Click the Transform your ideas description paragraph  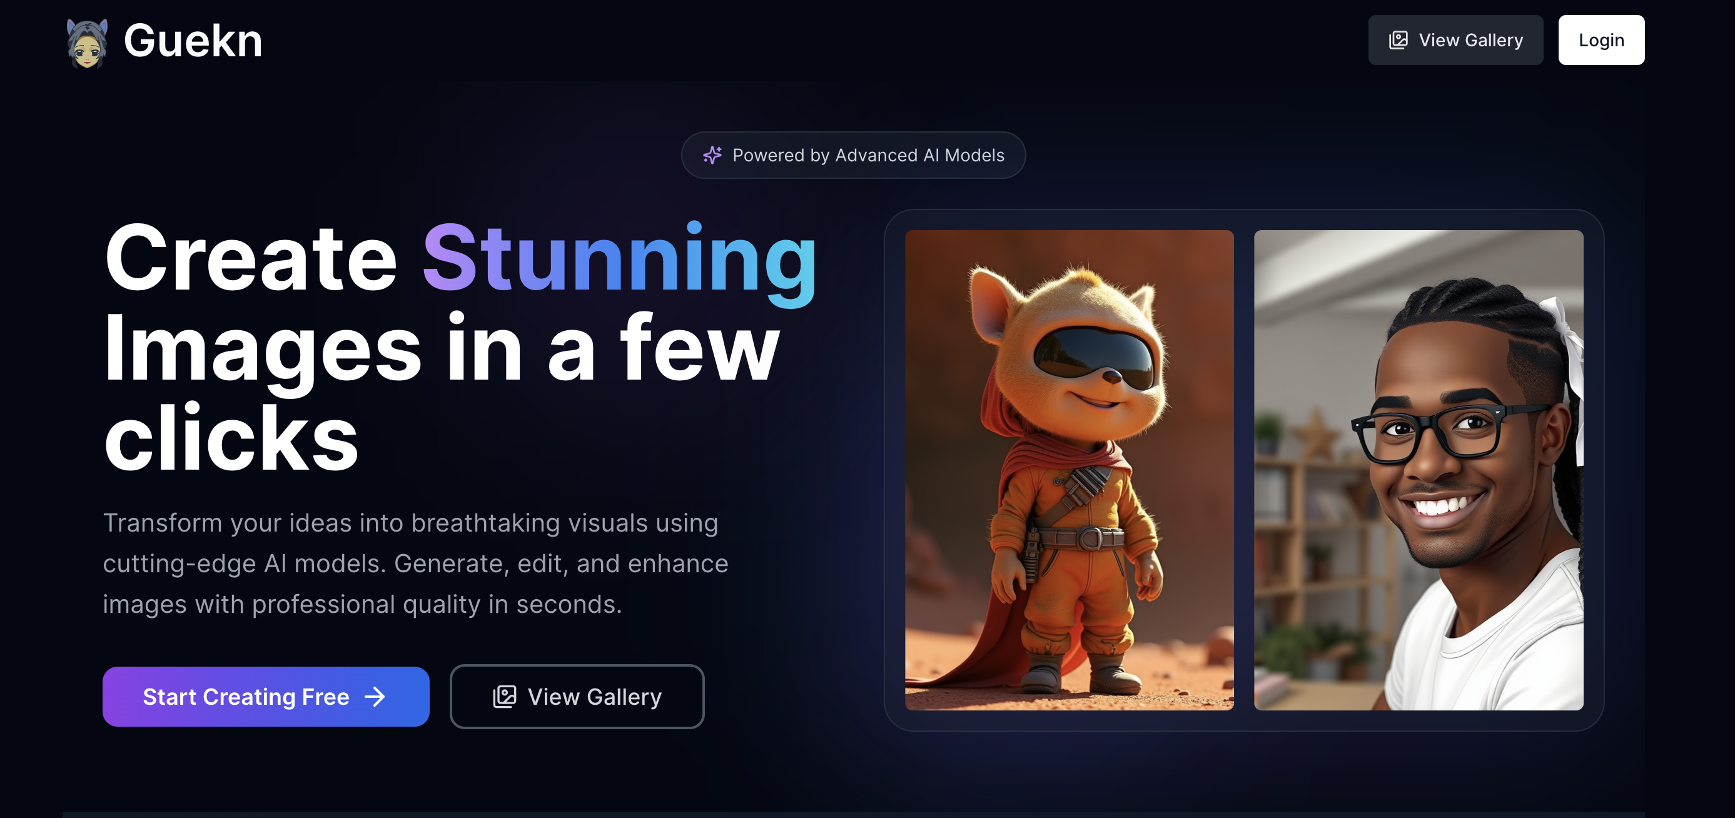tap(415, 563)
